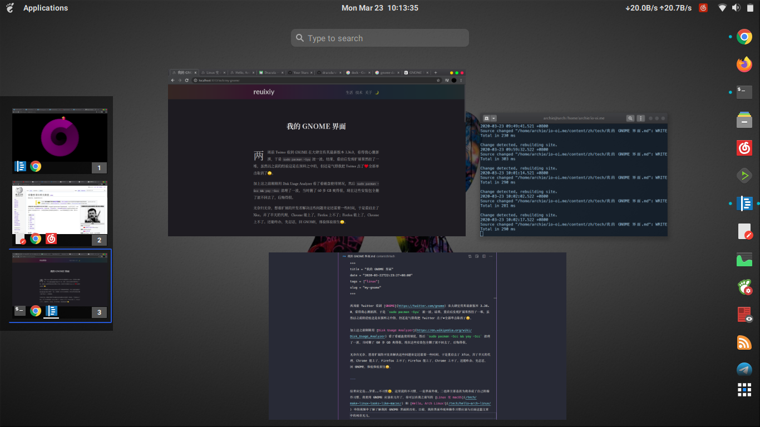Open the document editor with red pencil icon

pyautogui.click(x=744, y=231)
